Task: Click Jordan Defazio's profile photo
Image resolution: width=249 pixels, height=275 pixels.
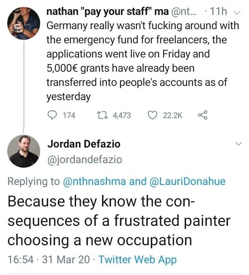Action: coord(24,151)
